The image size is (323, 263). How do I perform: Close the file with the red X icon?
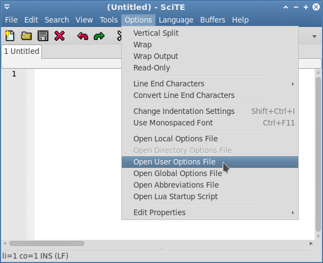(x=60, y=36)
